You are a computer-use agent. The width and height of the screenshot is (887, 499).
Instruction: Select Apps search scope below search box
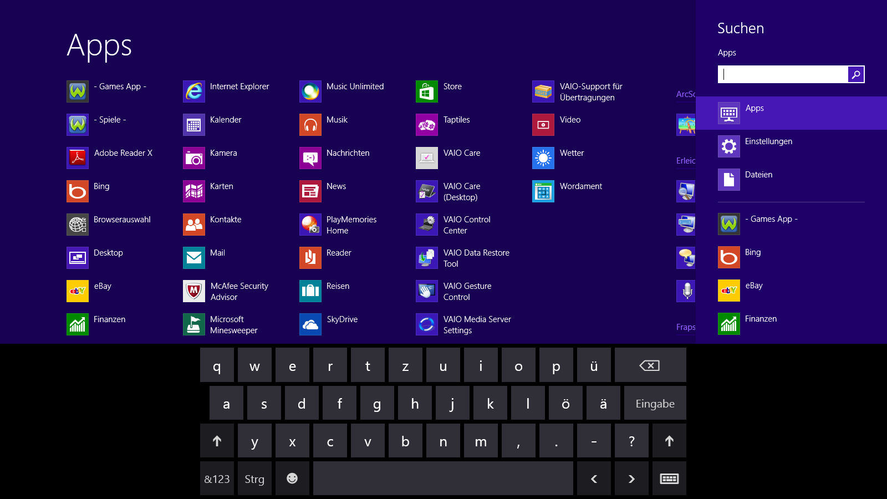click(x=791, y=113)
